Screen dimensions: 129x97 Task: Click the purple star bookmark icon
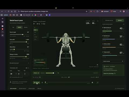[50, 15]
